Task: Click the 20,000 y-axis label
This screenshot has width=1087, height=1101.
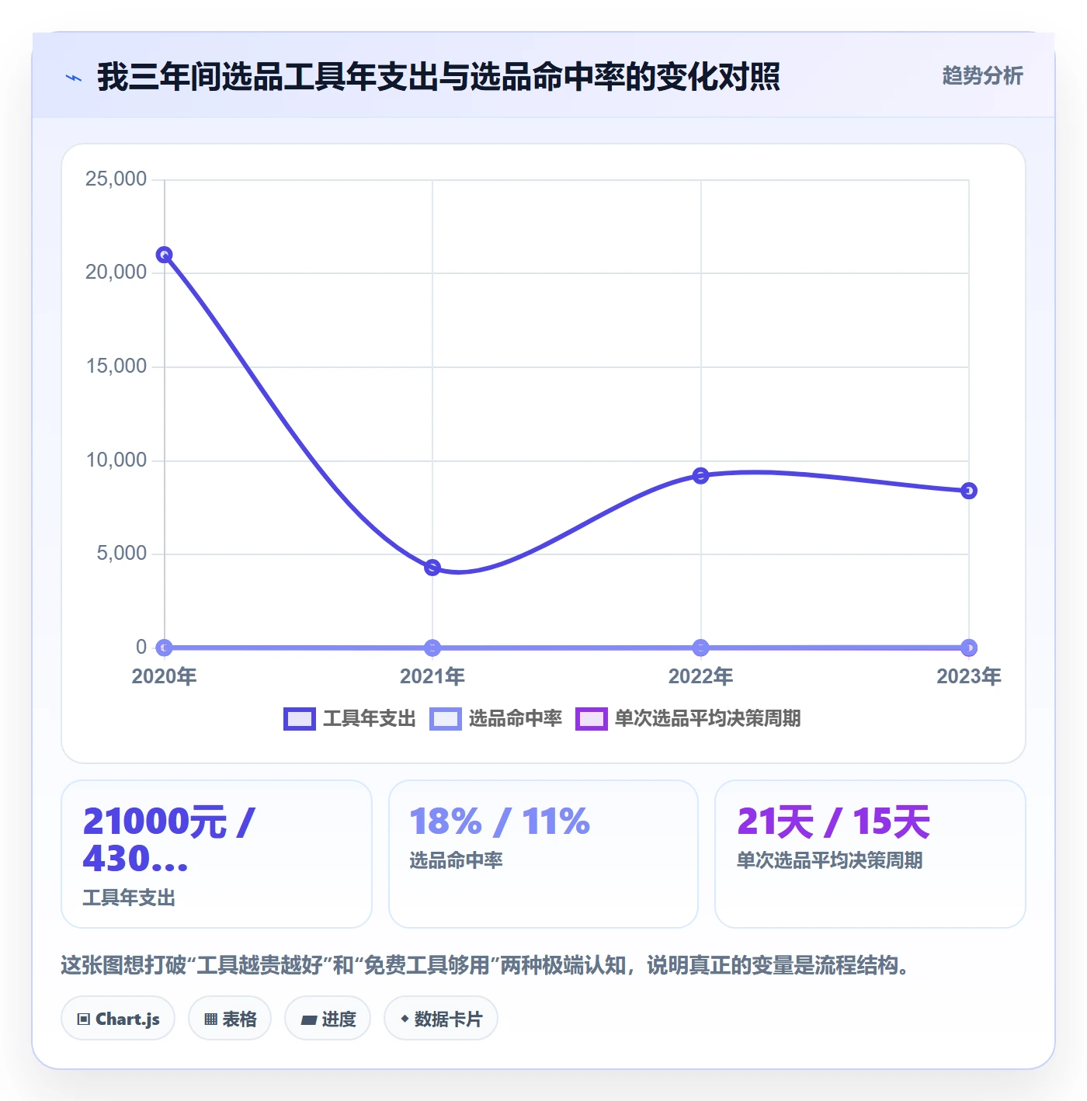Action: click(x=116, y=272)
